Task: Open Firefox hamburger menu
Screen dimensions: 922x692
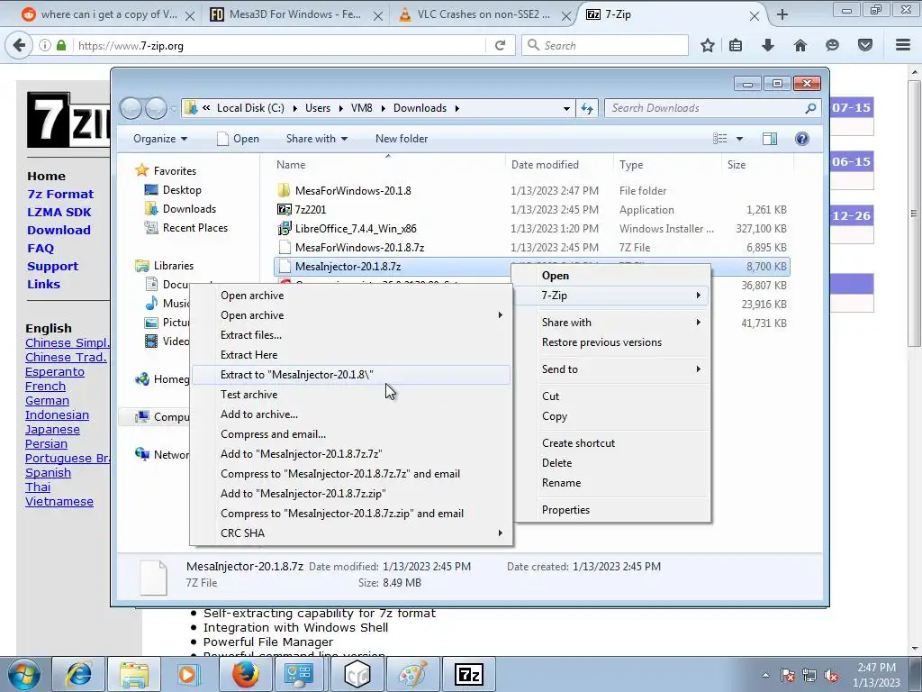Action: click(x=903, y=45)
